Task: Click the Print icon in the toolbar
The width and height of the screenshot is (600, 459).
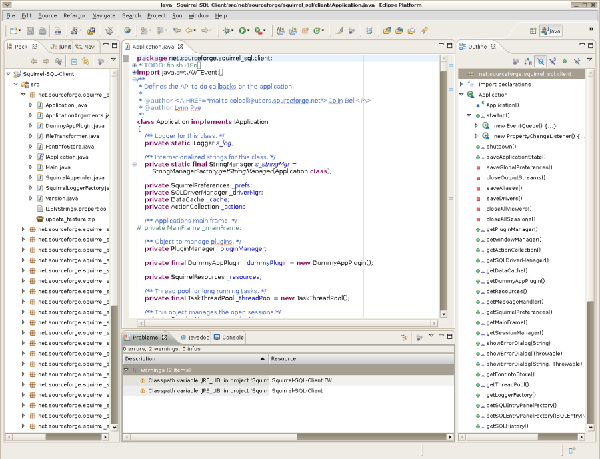Action: pos(43,30)
